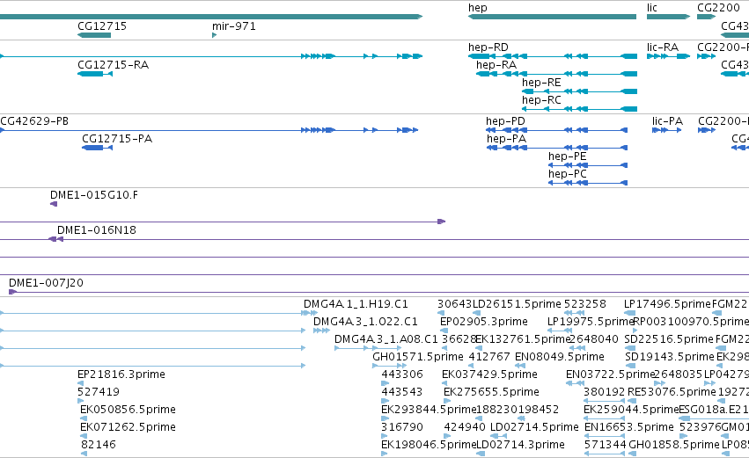Select the teal hep gene bar
749x458 pixels.
click(552, 17)
